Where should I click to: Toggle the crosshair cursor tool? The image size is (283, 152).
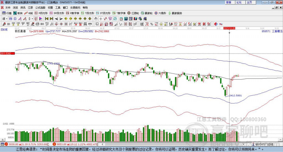pos(101,19)
